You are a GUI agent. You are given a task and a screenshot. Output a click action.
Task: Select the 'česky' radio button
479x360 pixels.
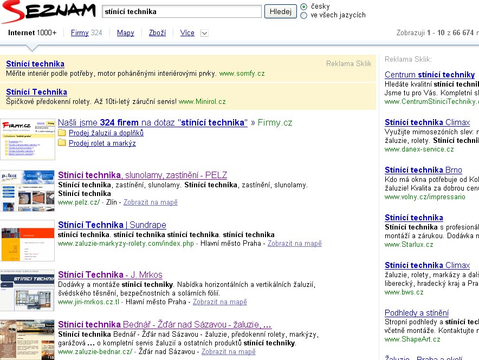tap(303, 6)
